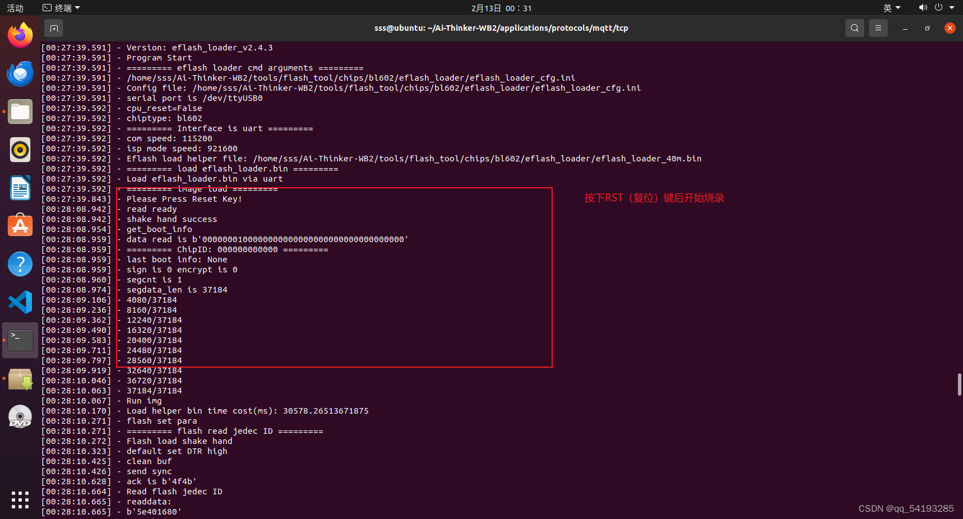Open the calendar via the clock

(501, 7)
